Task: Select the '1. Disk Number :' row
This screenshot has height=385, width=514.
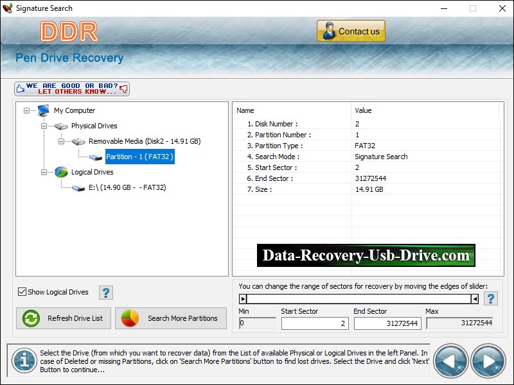Action: pos(366,124)
